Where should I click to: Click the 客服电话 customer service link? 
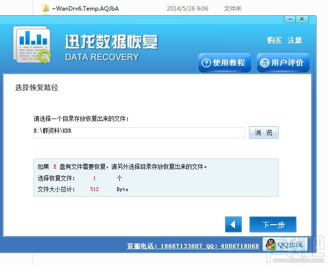point(193,246)
